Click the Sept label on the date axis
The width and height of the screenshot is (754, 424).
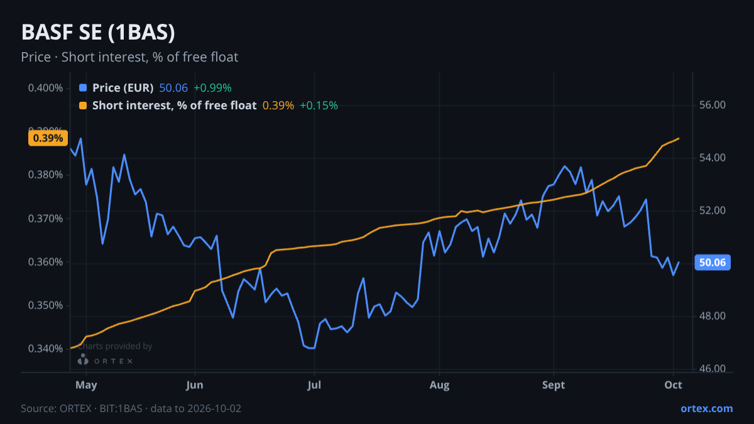click(553, 384)
